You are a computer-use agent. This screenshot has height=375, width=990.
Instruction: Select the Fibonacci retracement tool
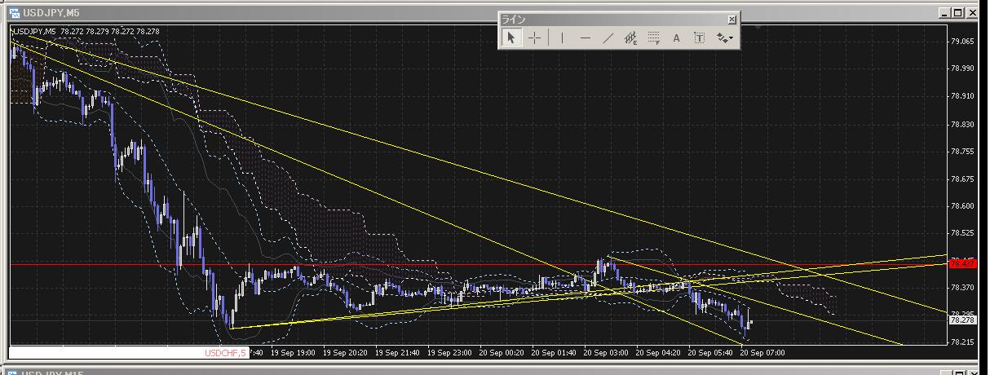(653, 37)
